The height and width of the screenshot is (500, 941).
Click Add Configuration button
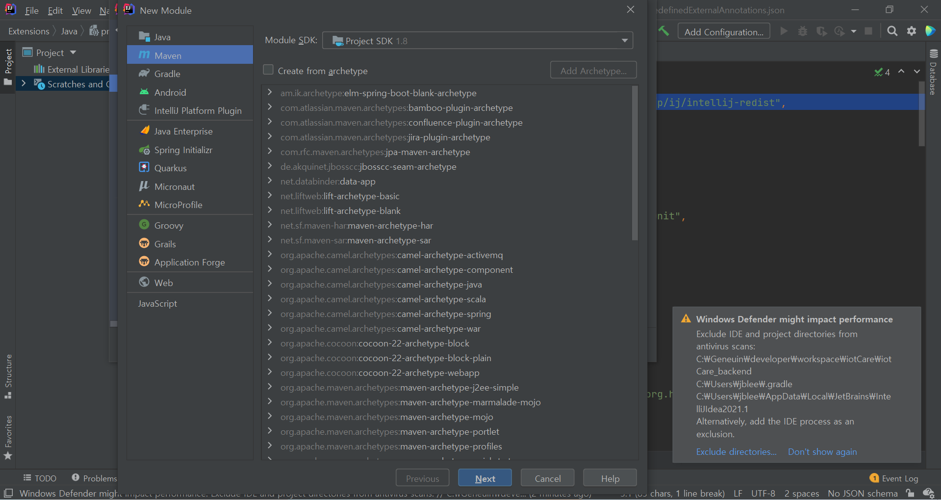point(724,31)
